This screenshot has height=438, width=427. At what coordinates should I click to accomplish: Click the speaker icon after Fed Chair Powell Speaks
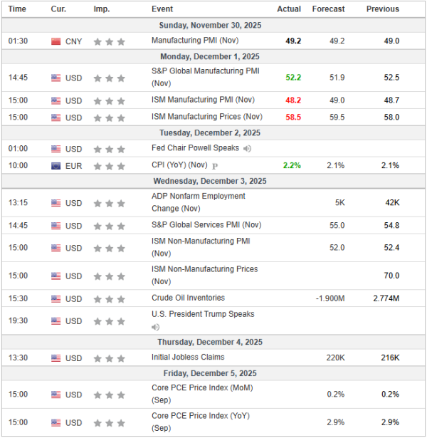click(247, 149)
